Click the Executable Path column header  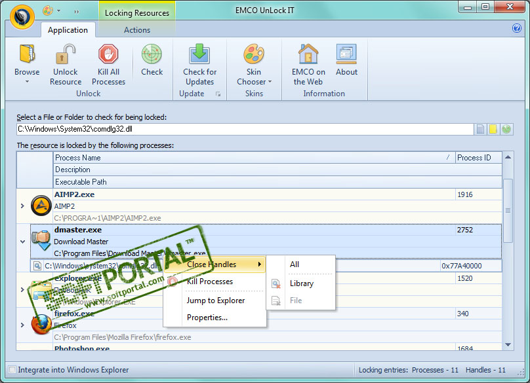point(277,182)
